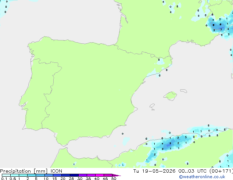
Task: Click the "Precipitation [mm]" title text
Action: tap(24, 171)
